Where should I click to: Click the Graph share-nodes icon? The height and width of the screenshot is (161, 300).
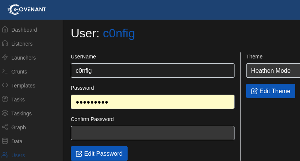tap(5, 127)
